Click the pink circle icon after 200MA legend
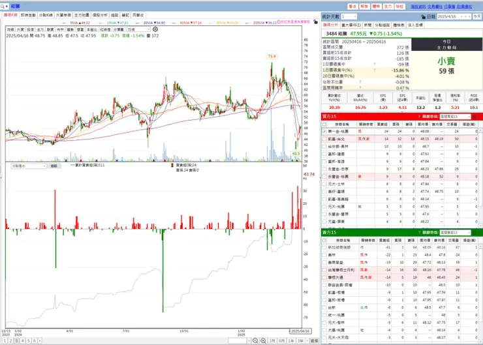Image resolution: width=483 pixels, height=345 pixels. (x=279, y=22)
